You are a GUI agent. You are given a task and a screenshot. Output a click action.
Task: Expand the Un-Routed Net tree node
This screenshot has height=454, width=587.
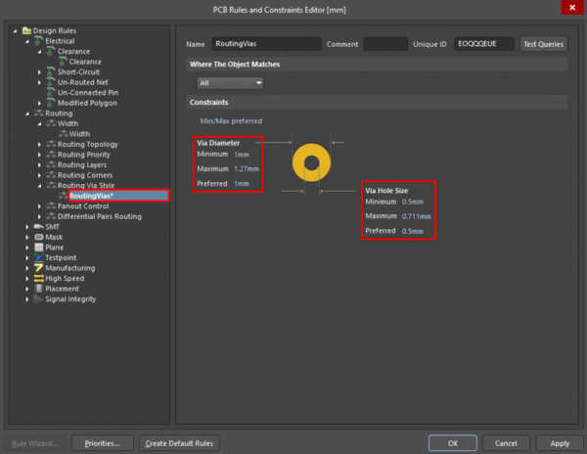(39, 82)
